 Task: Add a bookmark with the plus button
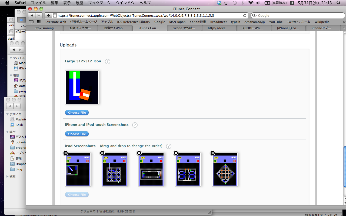48,15
